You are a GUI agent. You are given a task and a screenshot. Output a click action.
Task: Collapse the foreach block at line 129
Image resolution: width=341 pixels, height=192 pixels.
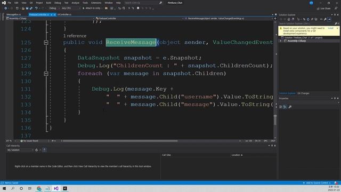point(46,74)
